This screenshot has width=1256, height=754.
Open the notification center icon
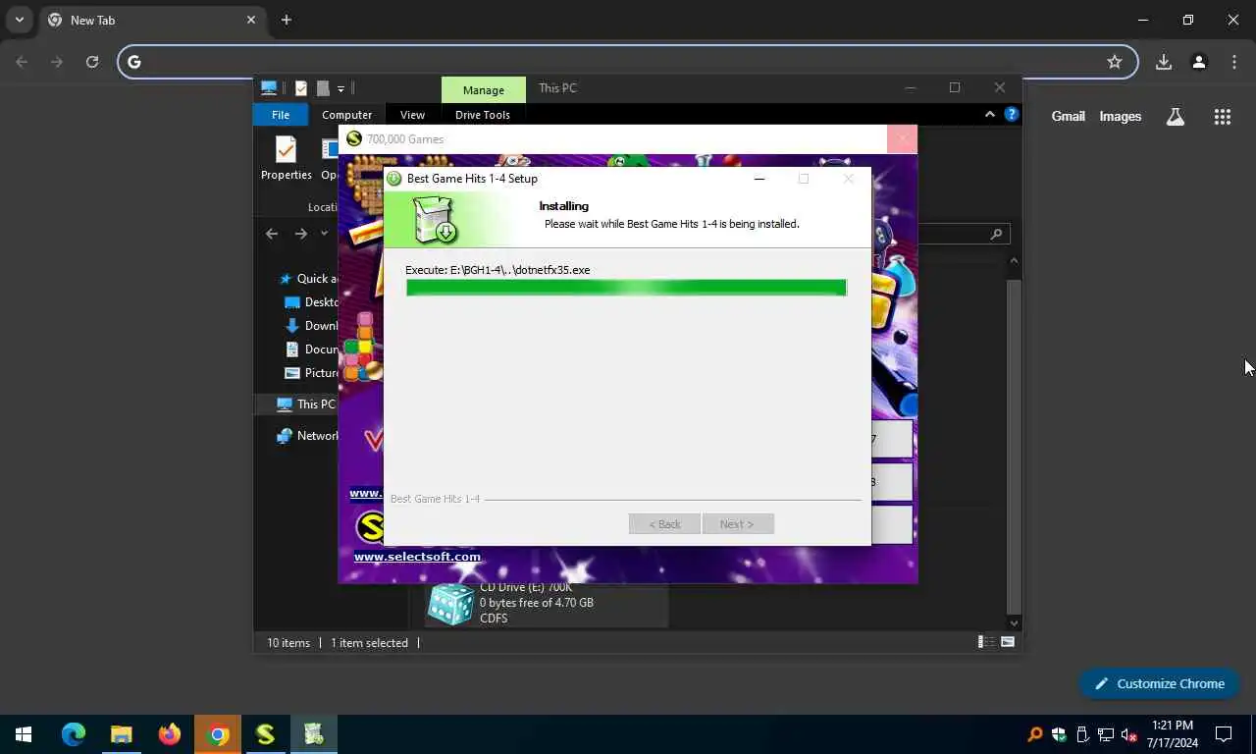point(1224,734)
